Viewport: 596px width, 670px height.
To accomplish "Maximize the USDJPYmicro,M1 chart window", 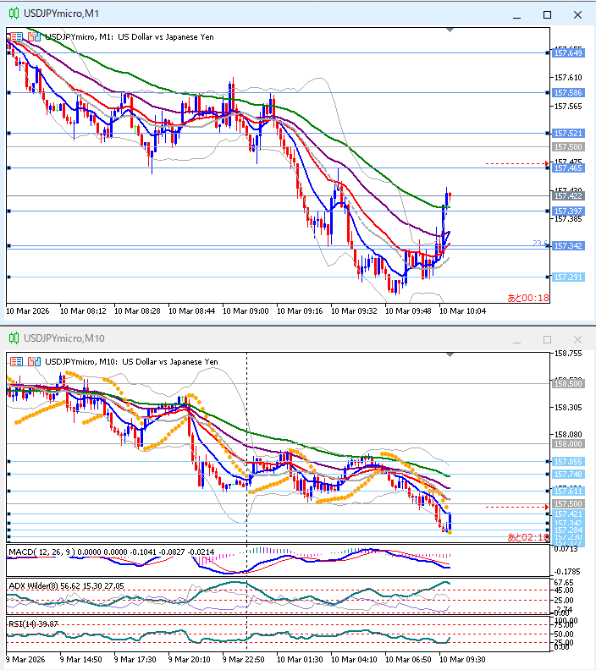I will pos(547,14).
